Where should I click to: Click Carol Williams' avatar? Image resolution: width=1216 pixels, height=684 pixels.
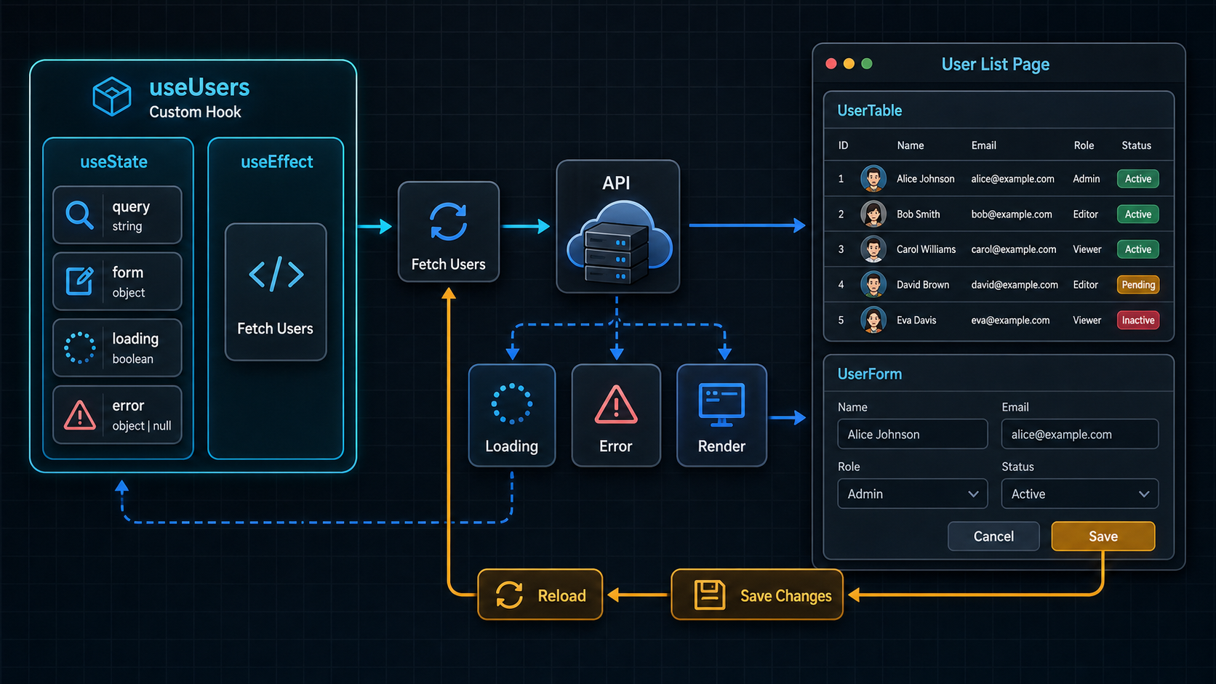(873, 249)
